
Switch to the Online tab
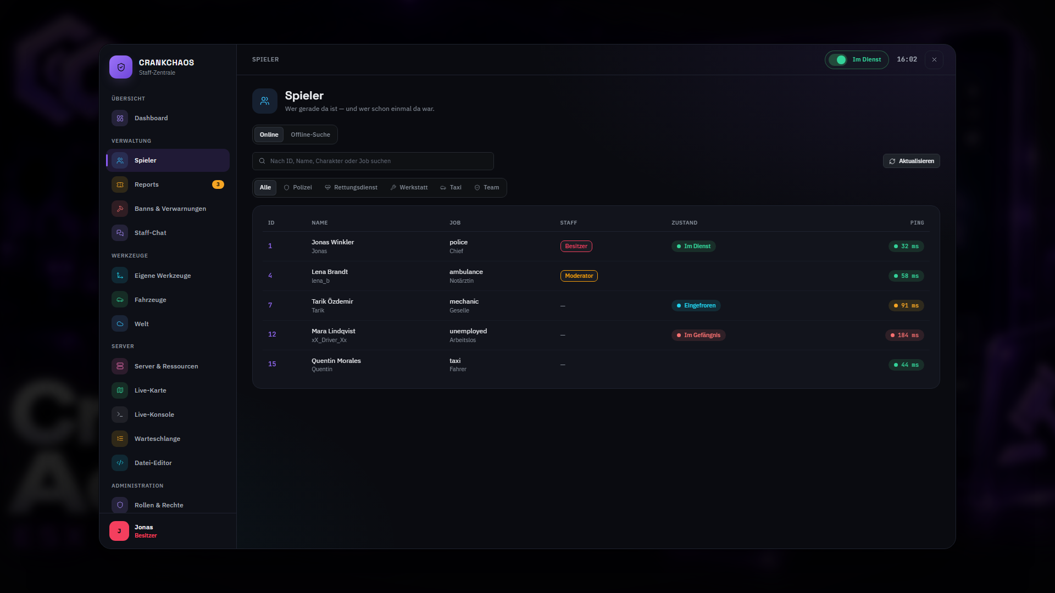pyautogui.click(x=269, y=135)
